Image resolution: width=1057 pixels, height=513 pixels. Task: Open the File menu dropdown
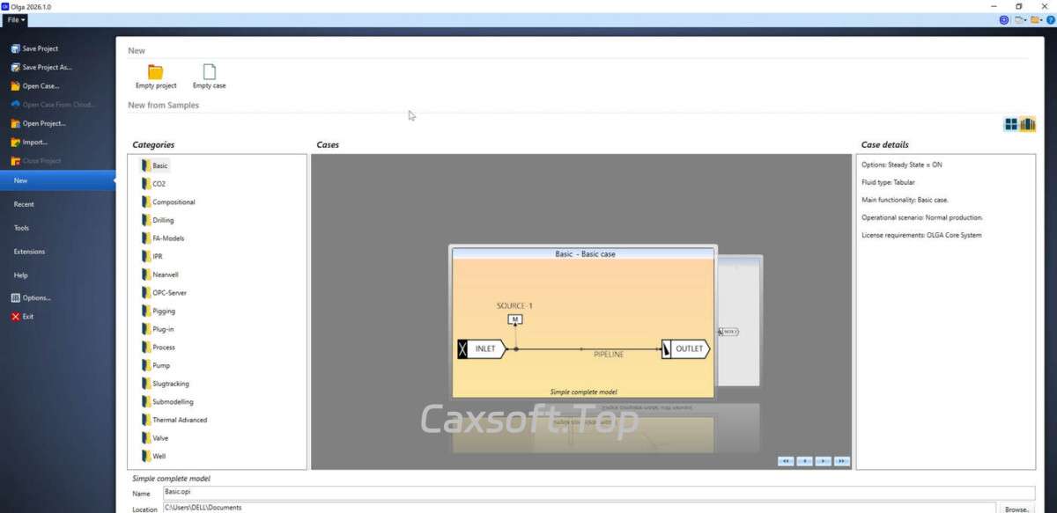pos(17,19)
